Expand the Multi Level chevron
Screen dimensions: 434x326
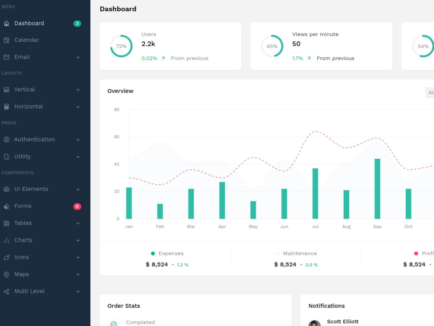[78, 292]
